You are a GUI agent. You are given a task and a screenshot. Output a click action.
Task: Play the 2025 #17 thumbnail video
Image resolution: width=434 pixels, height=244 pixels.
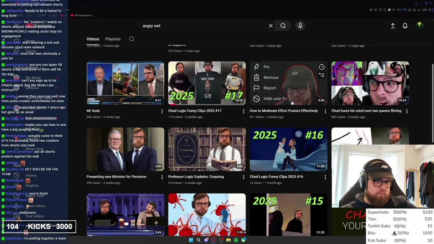coord(207,83)
